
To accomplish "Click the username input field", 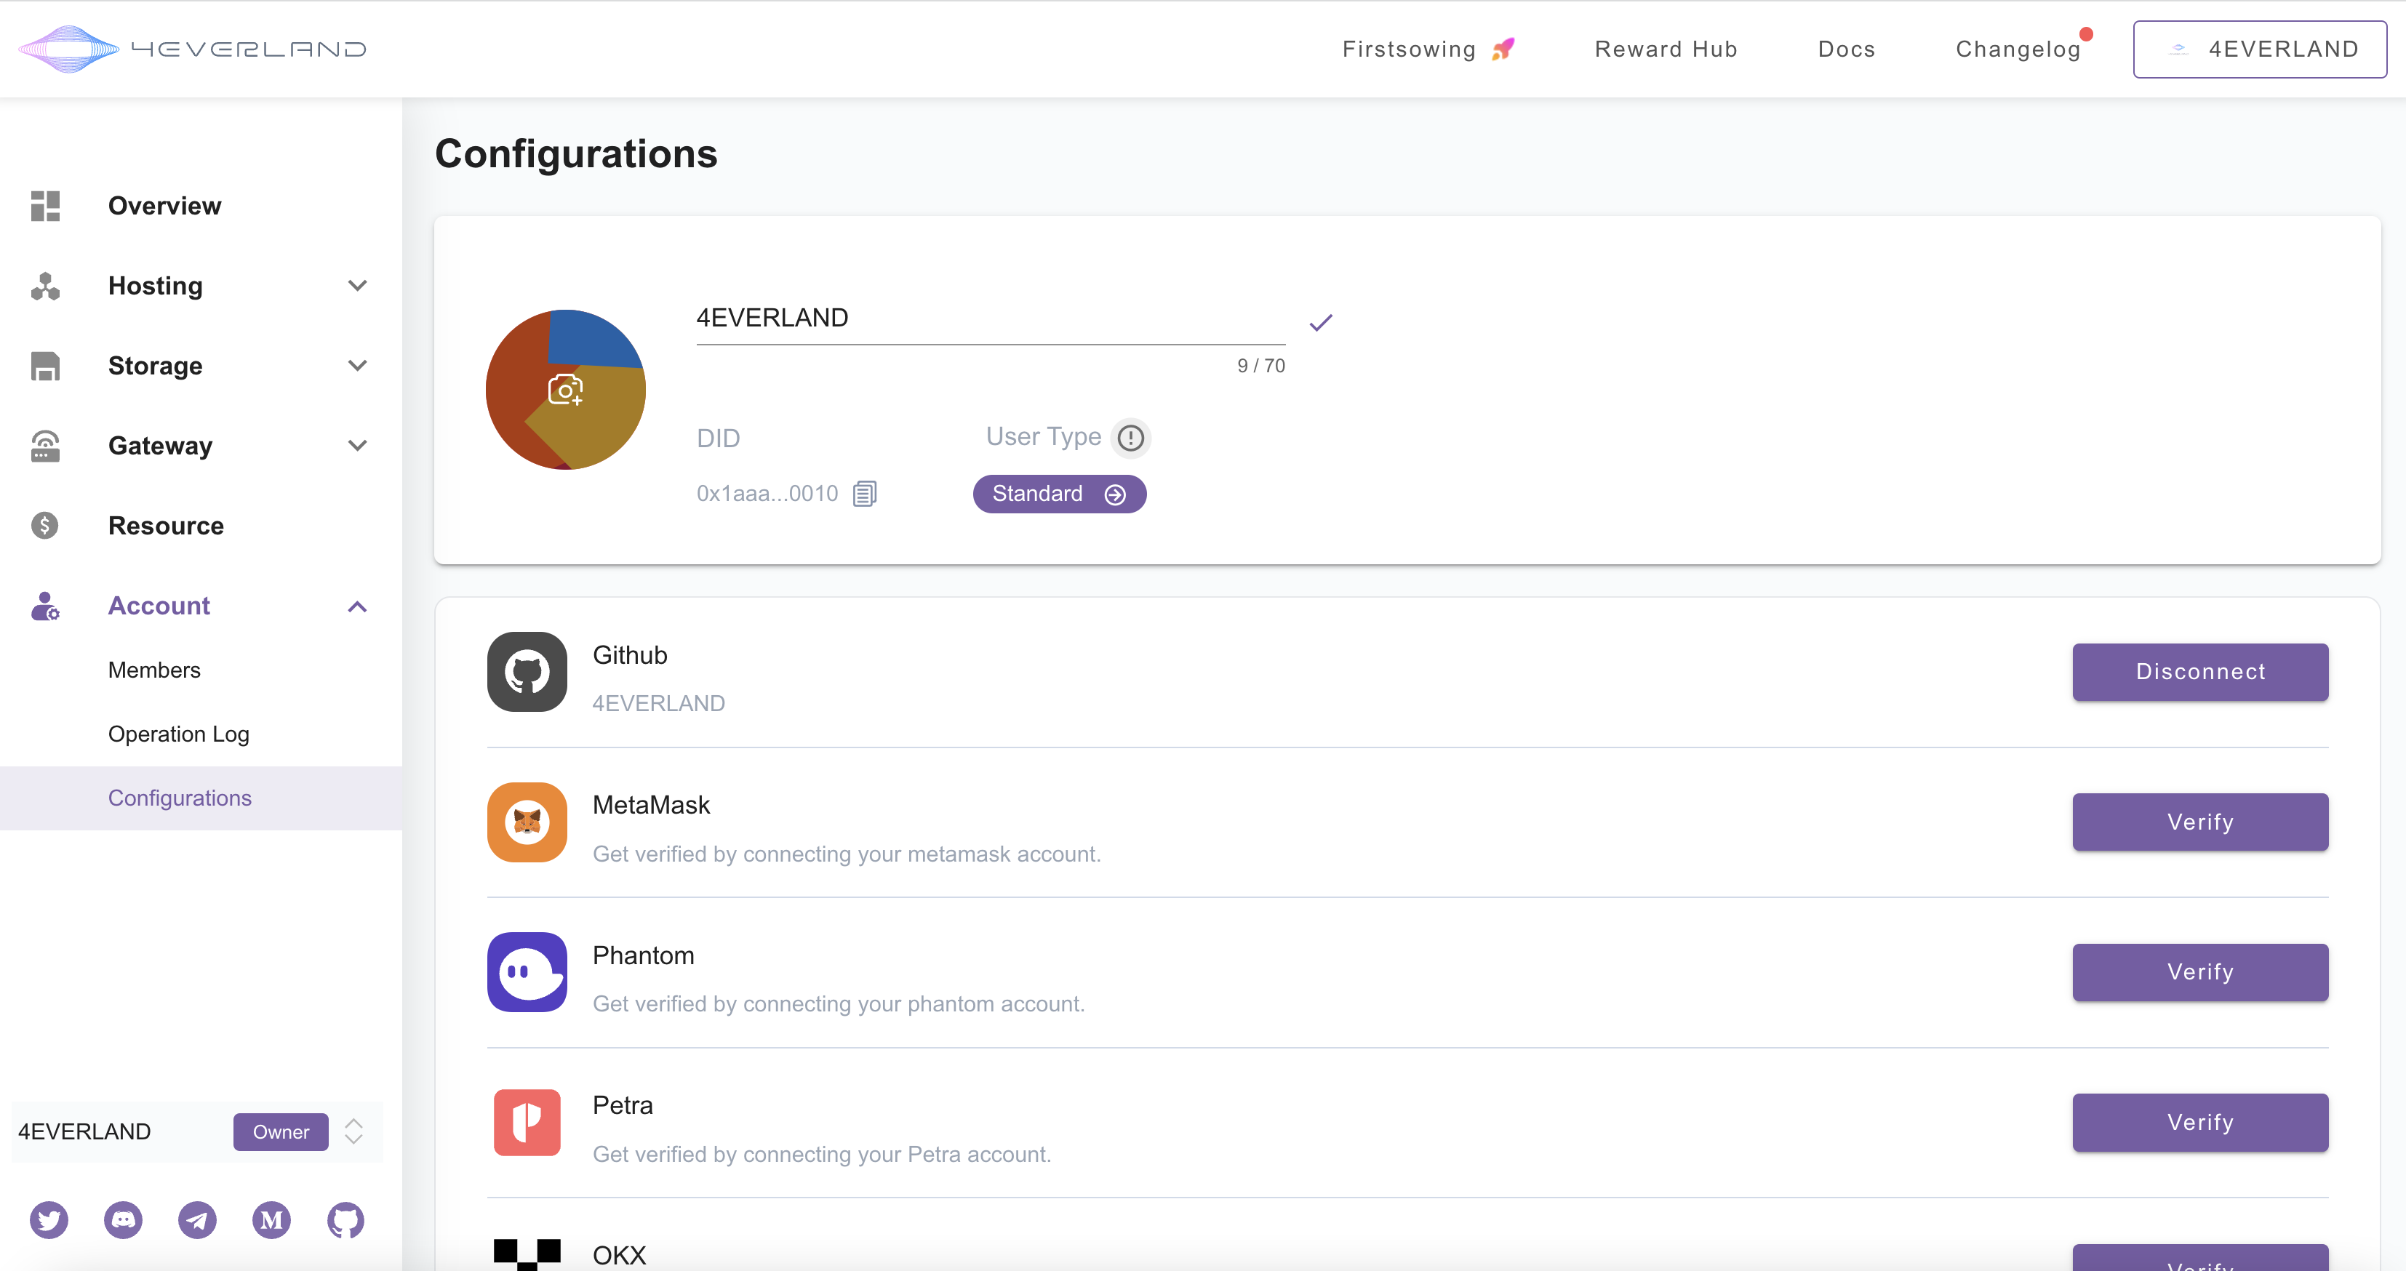I will click(990, 318).
